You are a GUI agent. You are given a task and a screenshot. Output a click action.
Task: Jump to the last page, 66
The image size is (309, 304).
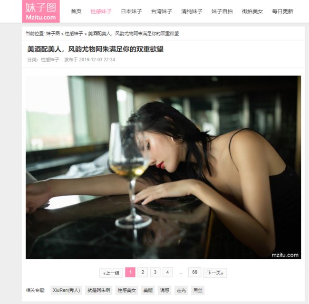(x=195, y=272)
